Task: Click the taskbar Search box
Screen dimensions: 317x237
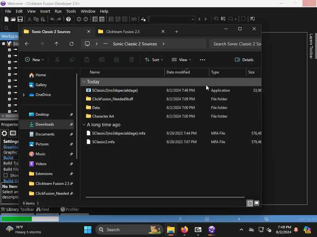Action: click(x=129, y=230)
